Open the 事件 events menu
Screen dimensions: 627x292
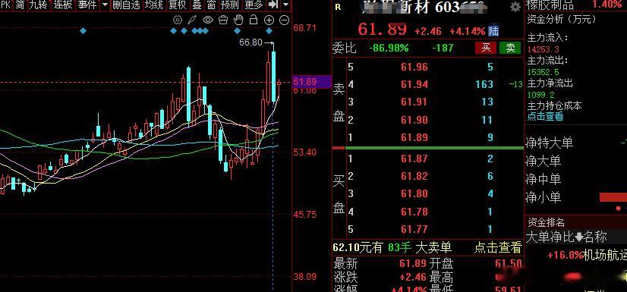point(87,5)
